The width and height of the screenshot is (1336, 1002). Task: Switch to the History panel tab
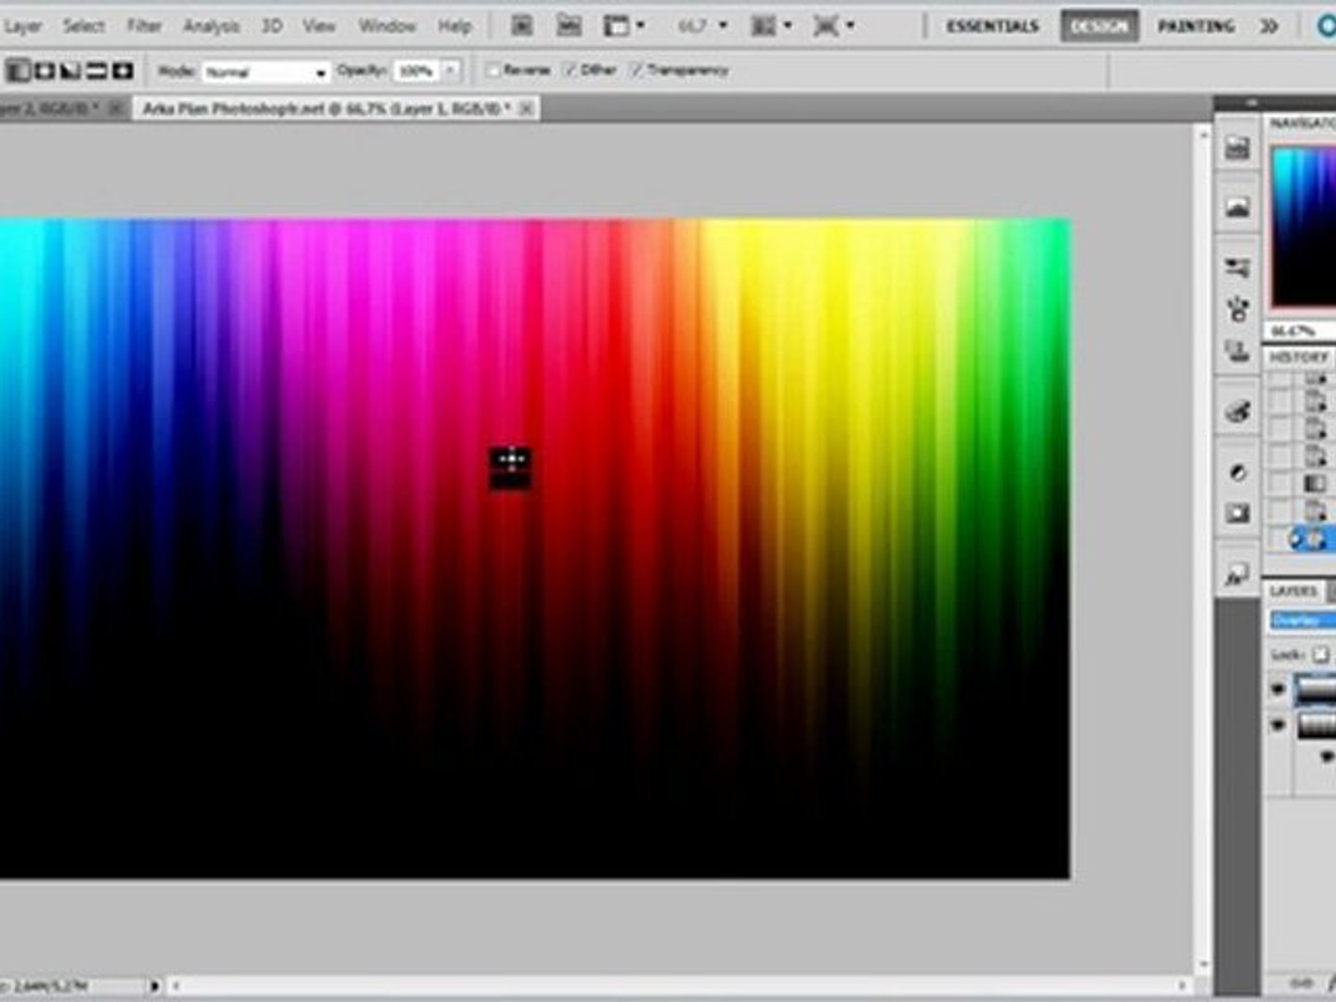click(1299, 357)
